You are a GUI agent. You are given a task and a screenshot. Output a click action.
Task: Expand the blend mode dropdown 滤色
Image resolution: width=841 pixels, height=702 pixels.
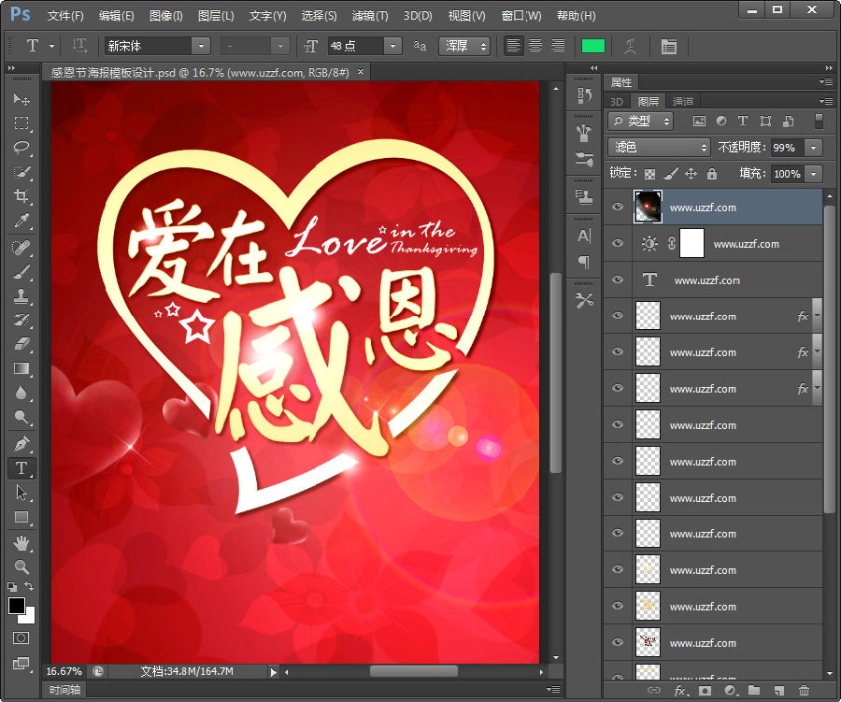tap(659, 148)
